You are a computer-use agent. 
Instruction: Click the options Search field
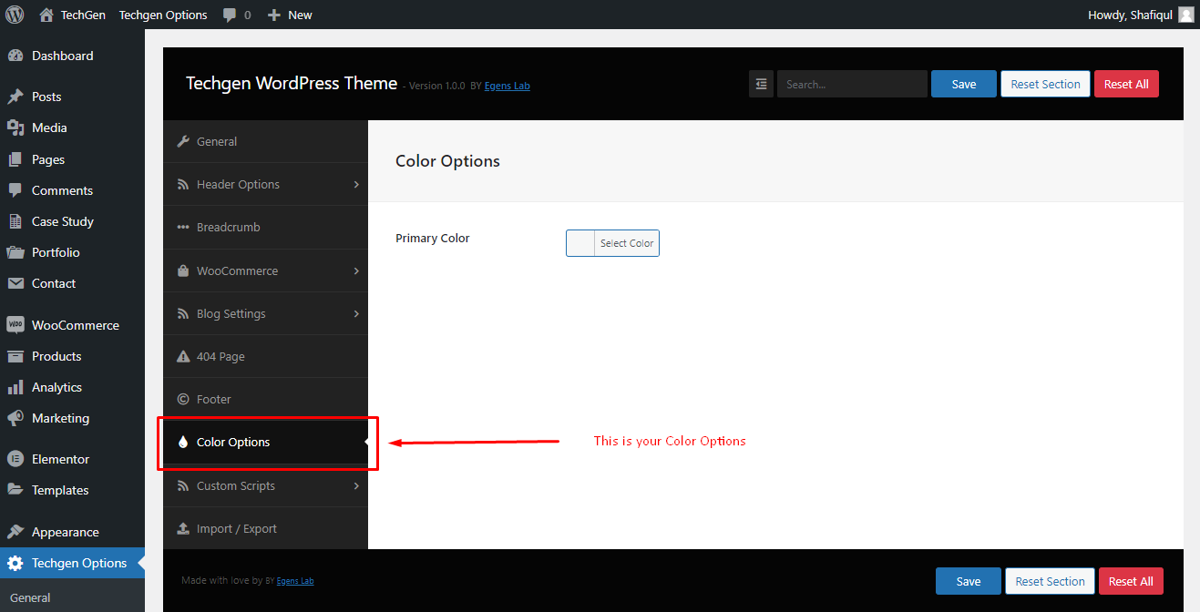pos(852,84)
